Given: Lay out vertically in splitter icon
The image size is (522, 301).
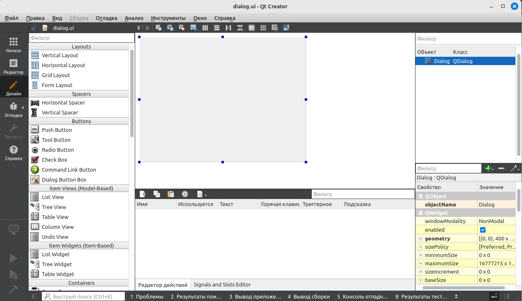Looking at the screenshot, I should click(240, 28).
